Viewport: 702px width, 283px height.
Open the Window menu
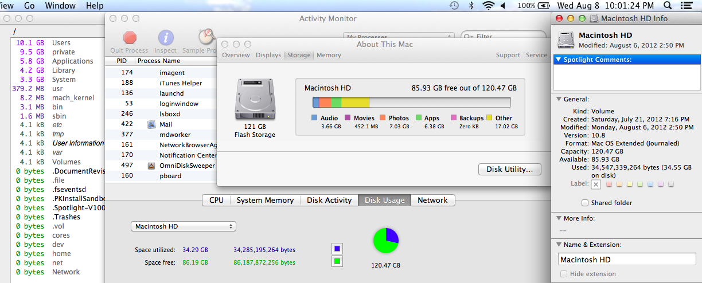[60, 6]
